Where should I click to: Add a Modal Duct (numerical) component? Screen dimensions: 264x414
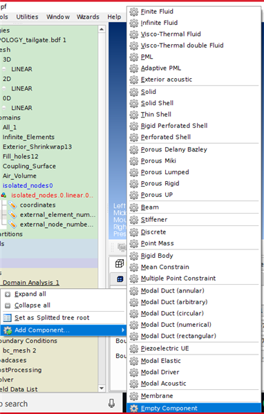[194, 325]
